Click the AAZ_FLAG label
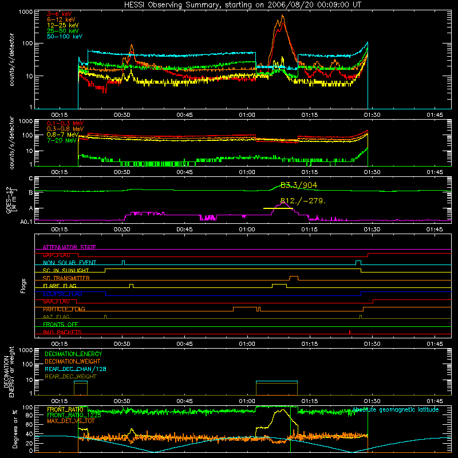The image size is (458, 458). point(56,317)
